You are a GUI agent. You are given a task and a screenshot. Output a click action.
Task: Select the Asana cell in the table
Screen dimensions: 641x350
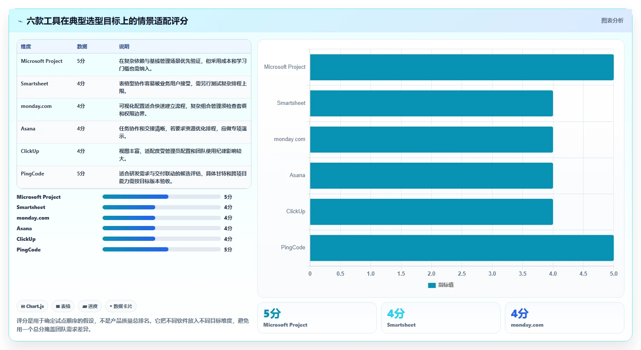(x=28, y=129)
